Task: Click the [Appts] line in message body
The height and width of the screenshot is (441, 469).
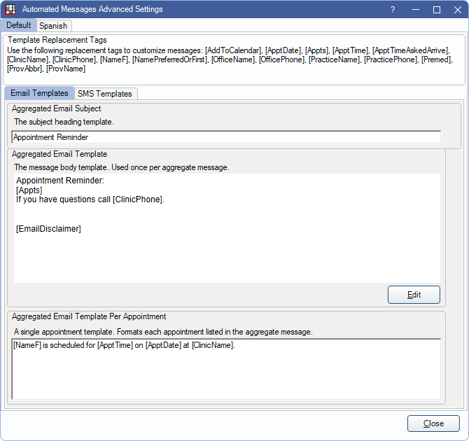Action: click(x=29, y=190)
